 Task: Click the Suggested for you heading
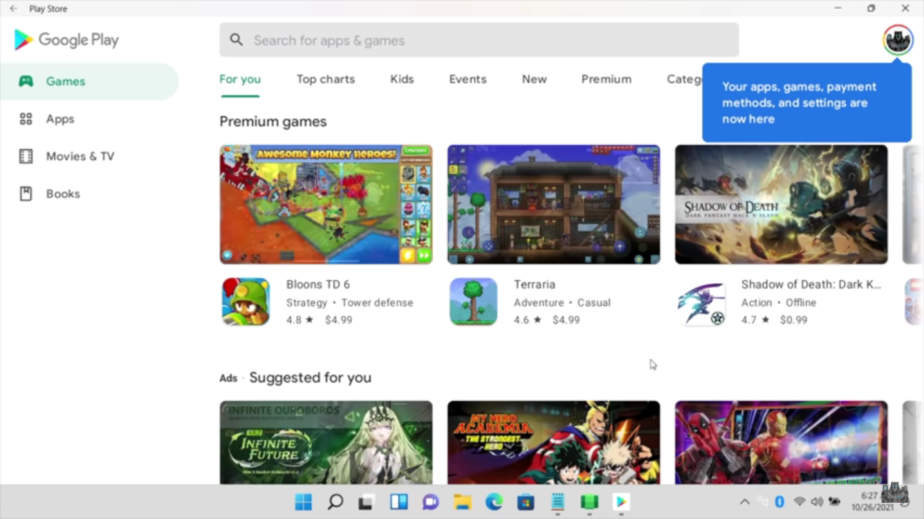tap(310, 378)
